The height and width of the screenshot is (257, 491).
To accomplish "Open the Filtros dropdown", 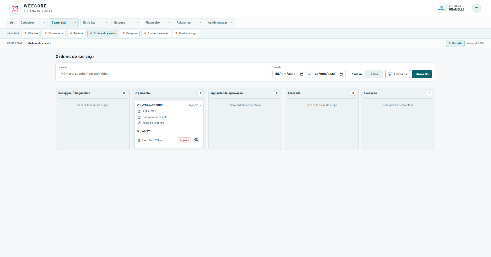I will [x=397, y=74].
